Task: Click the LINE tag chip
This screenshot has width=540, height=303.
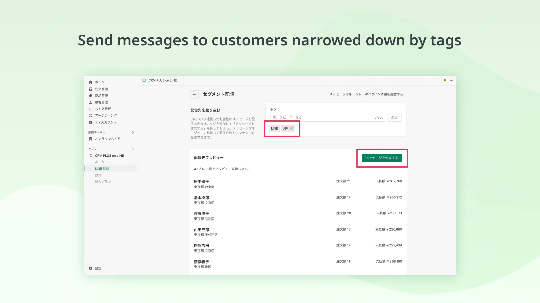Action: tap(274, 128)
